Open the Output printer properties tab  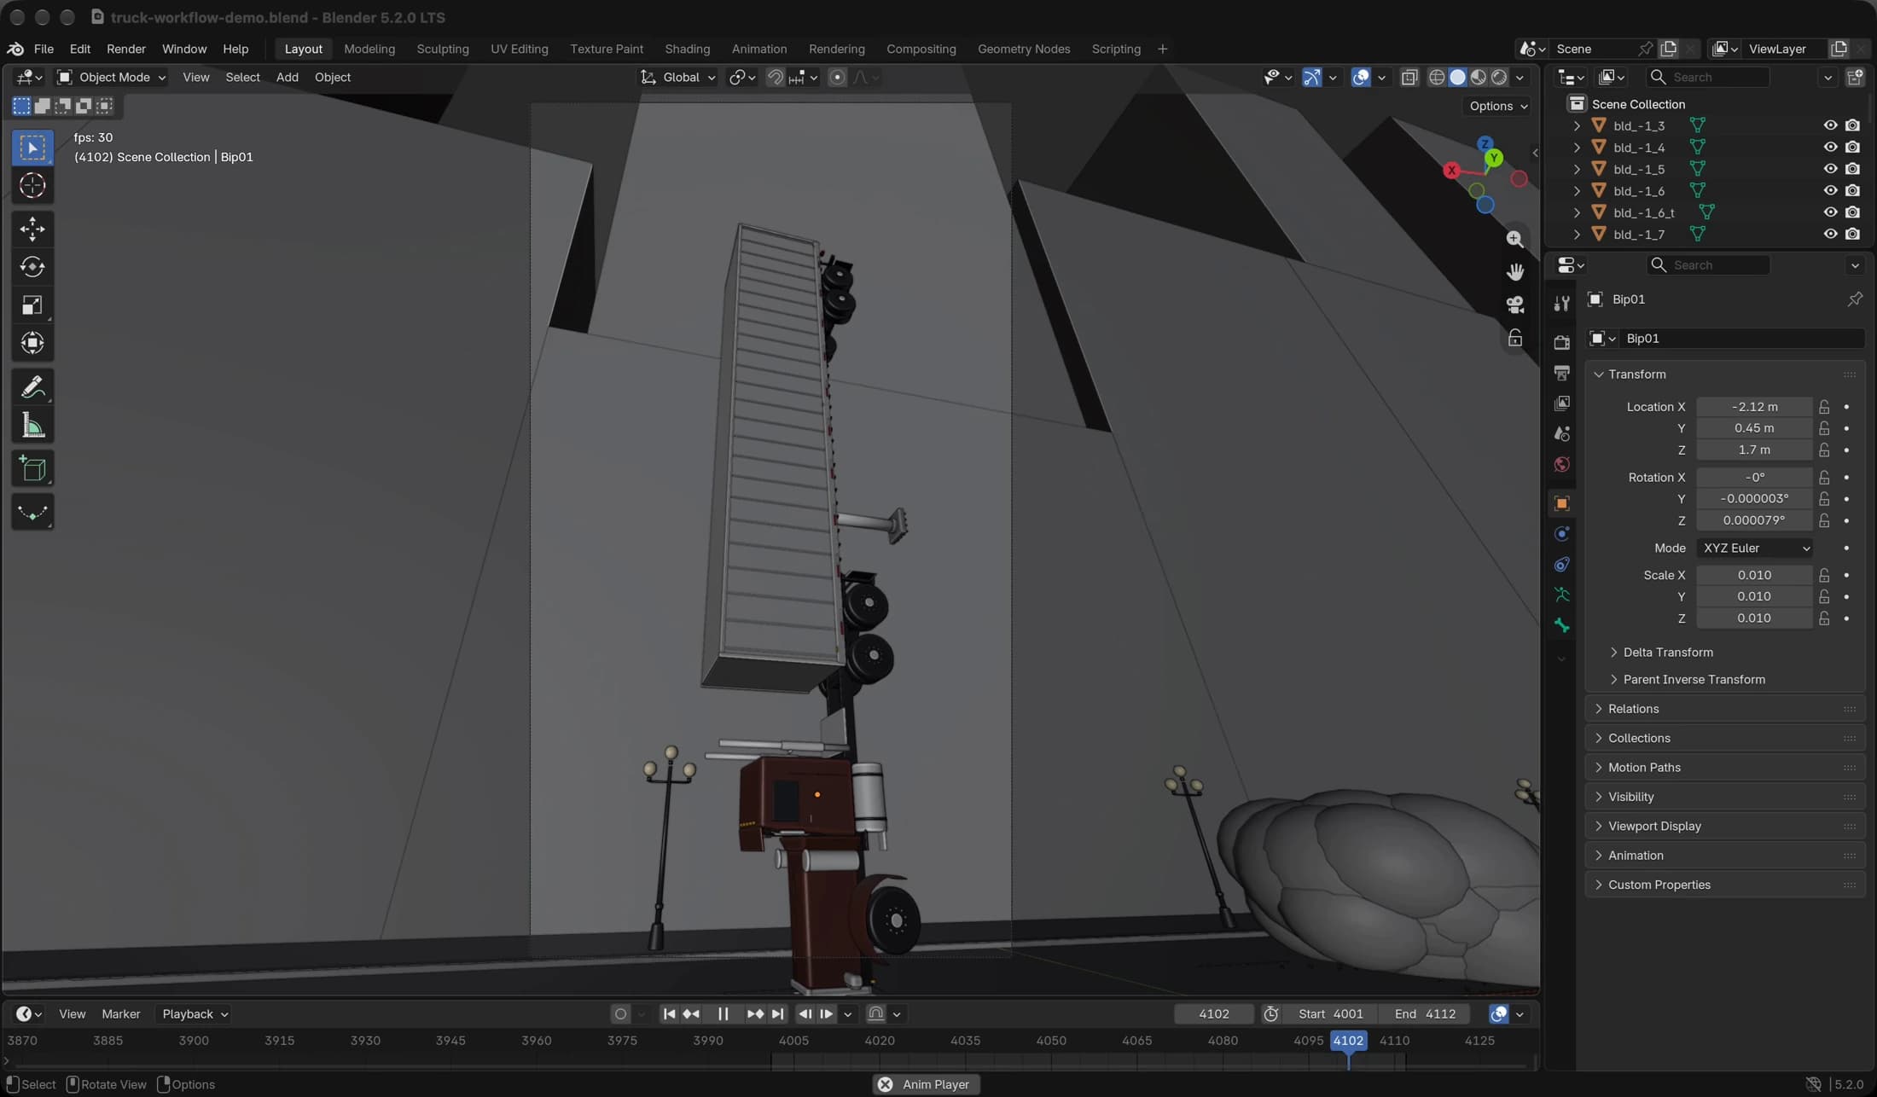[x=1562, y=373]
